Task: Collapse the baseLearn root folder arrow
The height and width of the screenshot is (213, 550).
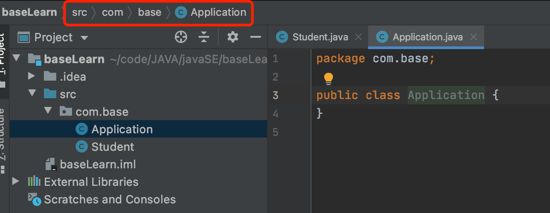Action: click(16, 59)
